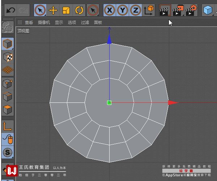This screenshot has width=217, height=181.
Task: Switch to Edges mode
Action: coord(8,97)
